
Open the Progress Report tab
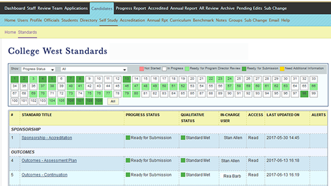pos(131,8)
